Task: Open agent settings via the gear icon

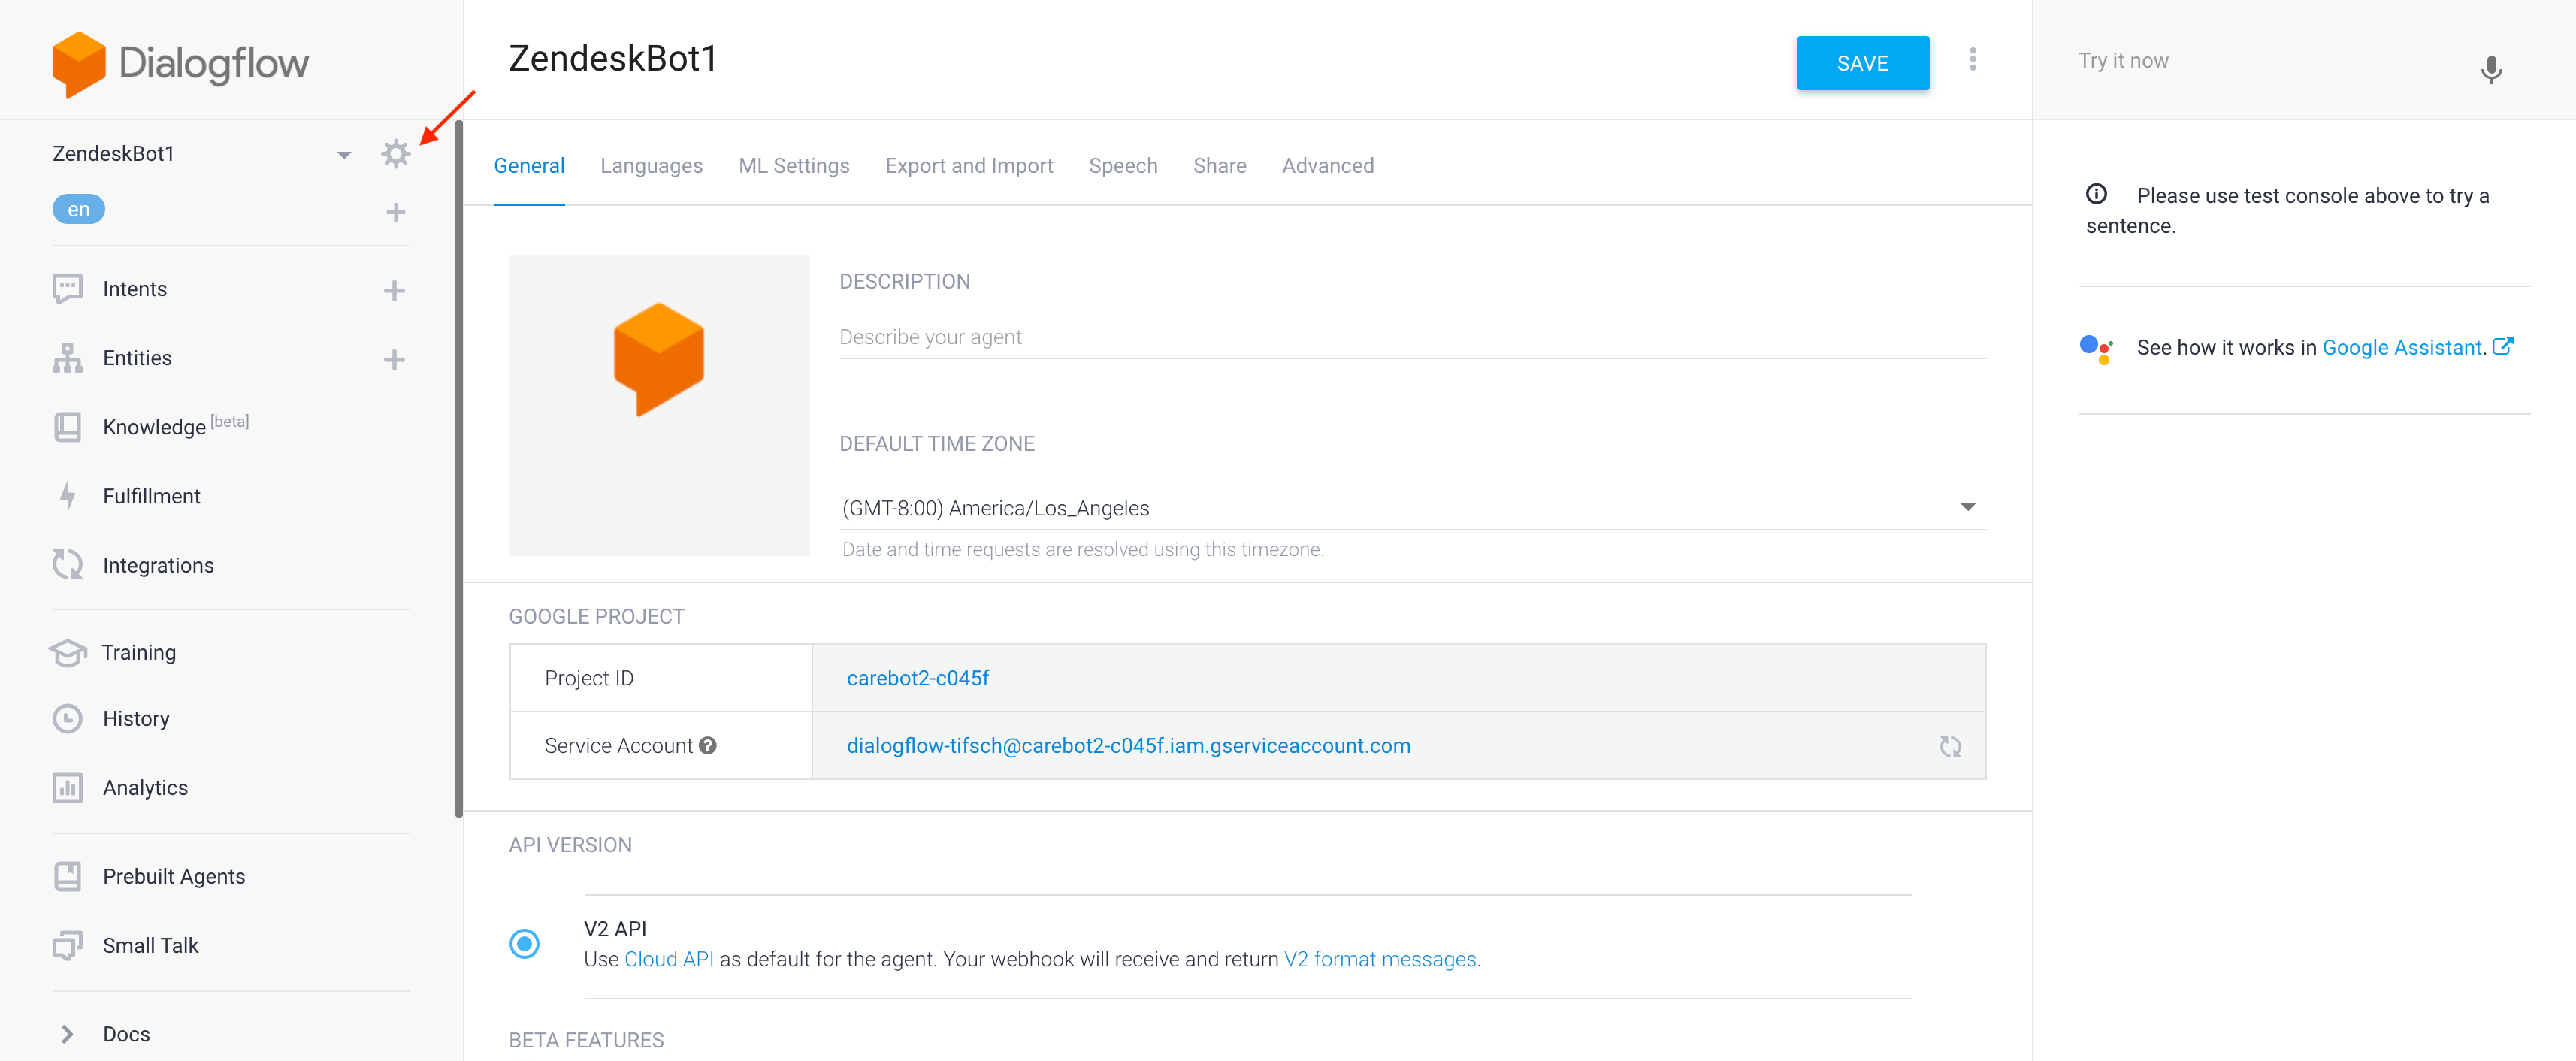Action: coord(396,153)
